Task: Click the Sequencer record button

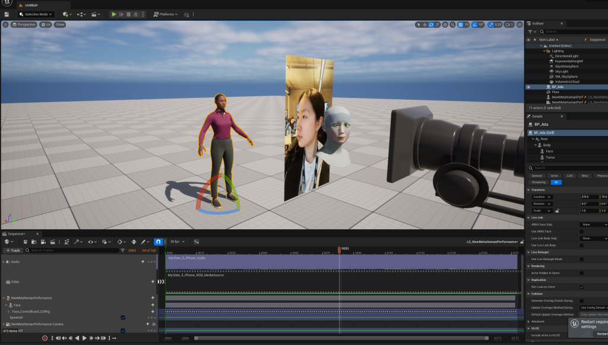Action: point(45,338)
